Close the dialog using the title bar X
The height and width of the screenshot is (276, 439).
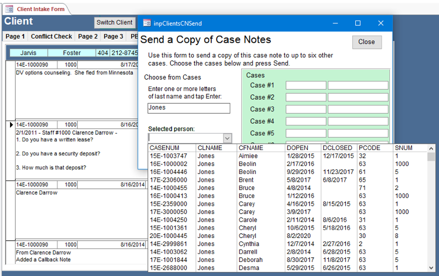coord(380,23)
